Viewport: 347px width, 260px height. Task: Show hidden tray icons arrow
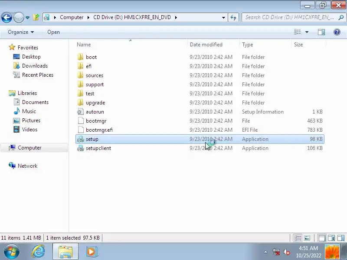(x=265, y=252)
